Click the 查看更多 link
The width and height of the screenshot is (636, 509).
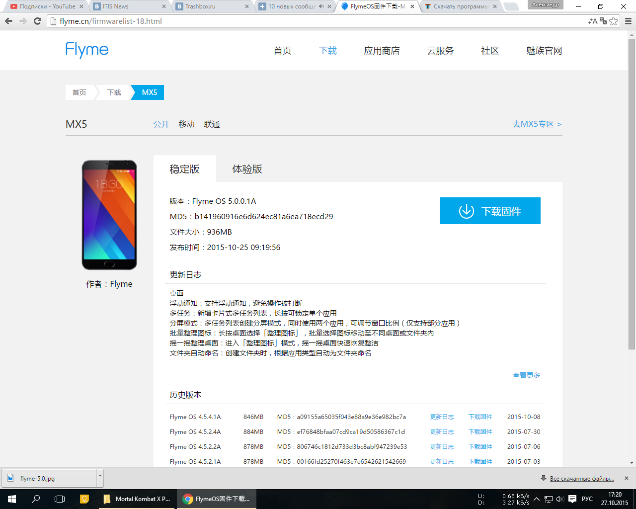(x=527, y=375)
